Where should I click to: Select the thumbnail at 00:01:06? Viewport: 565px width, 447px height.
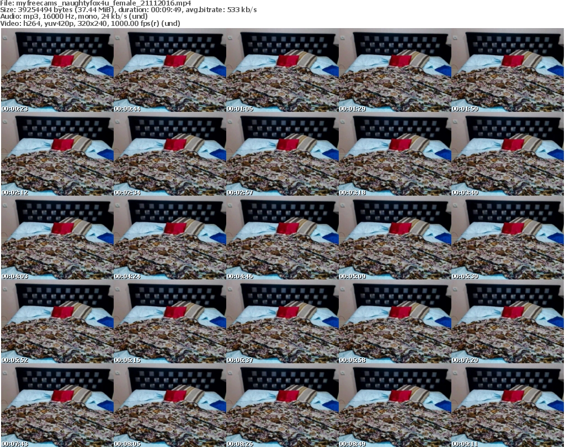pyautogui.click(x=282, y=70)
